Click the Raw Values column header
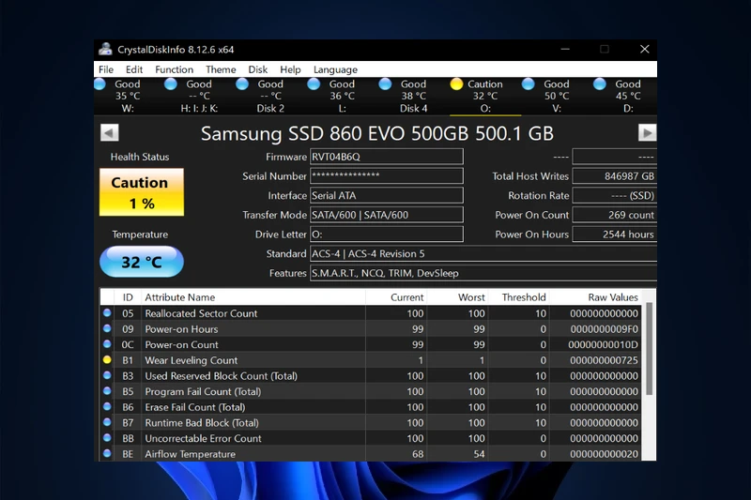 (595, 297)
